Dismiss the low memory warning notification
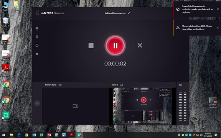 click(218, 28)
